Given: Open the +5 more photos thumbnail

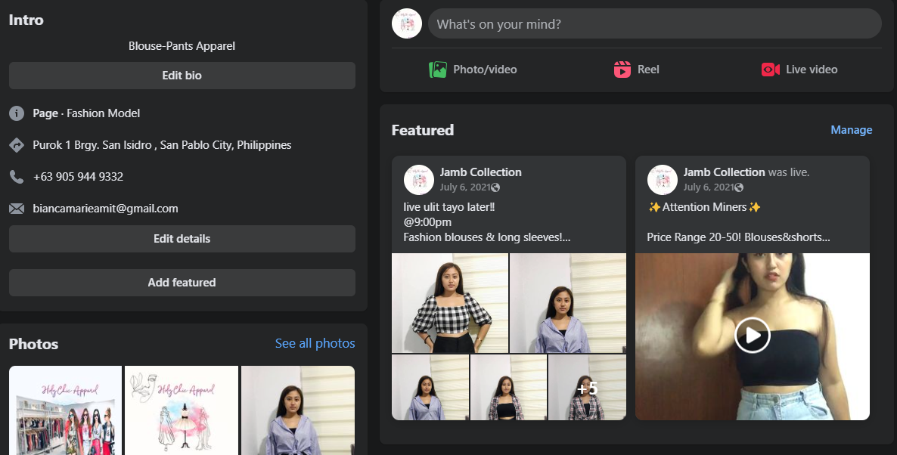Looking at the screenshot, I should point(587,388).
